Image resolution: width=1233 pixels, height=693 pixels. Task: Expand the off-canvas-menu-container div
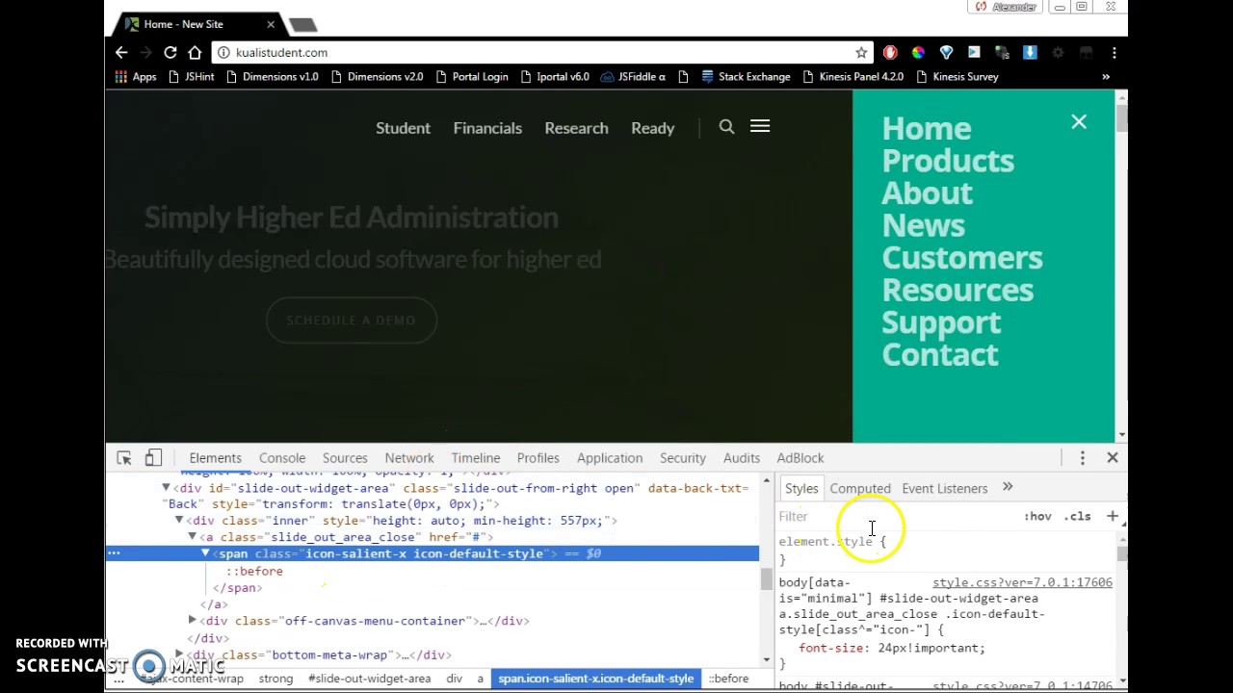[193, 621]
